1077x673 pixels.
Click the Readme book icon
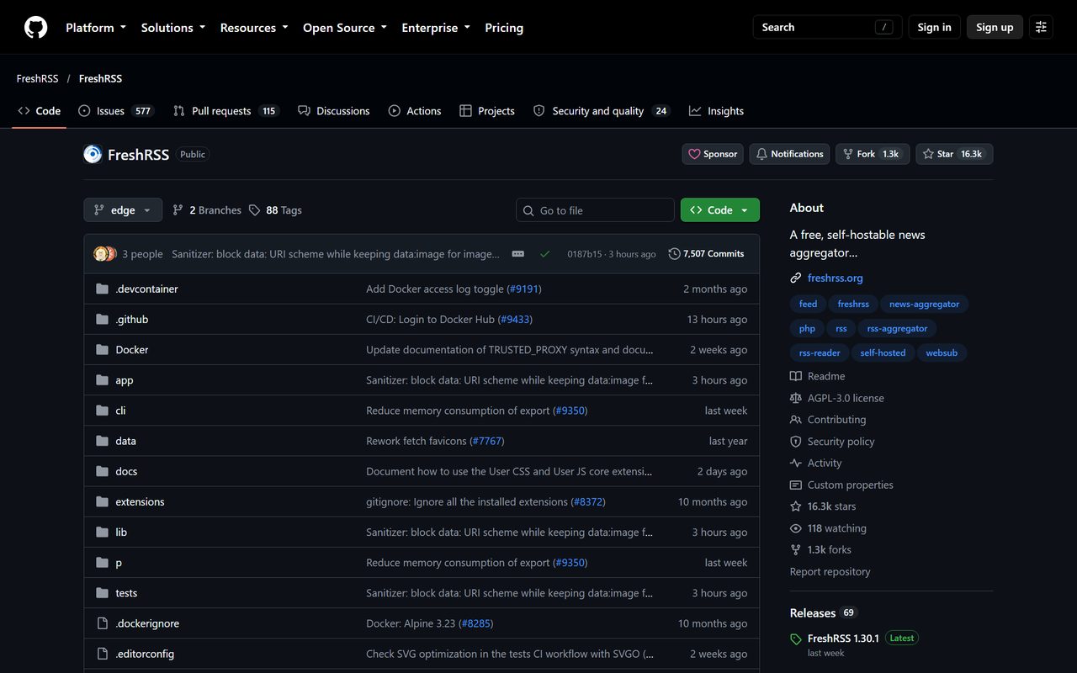point(796,376)
